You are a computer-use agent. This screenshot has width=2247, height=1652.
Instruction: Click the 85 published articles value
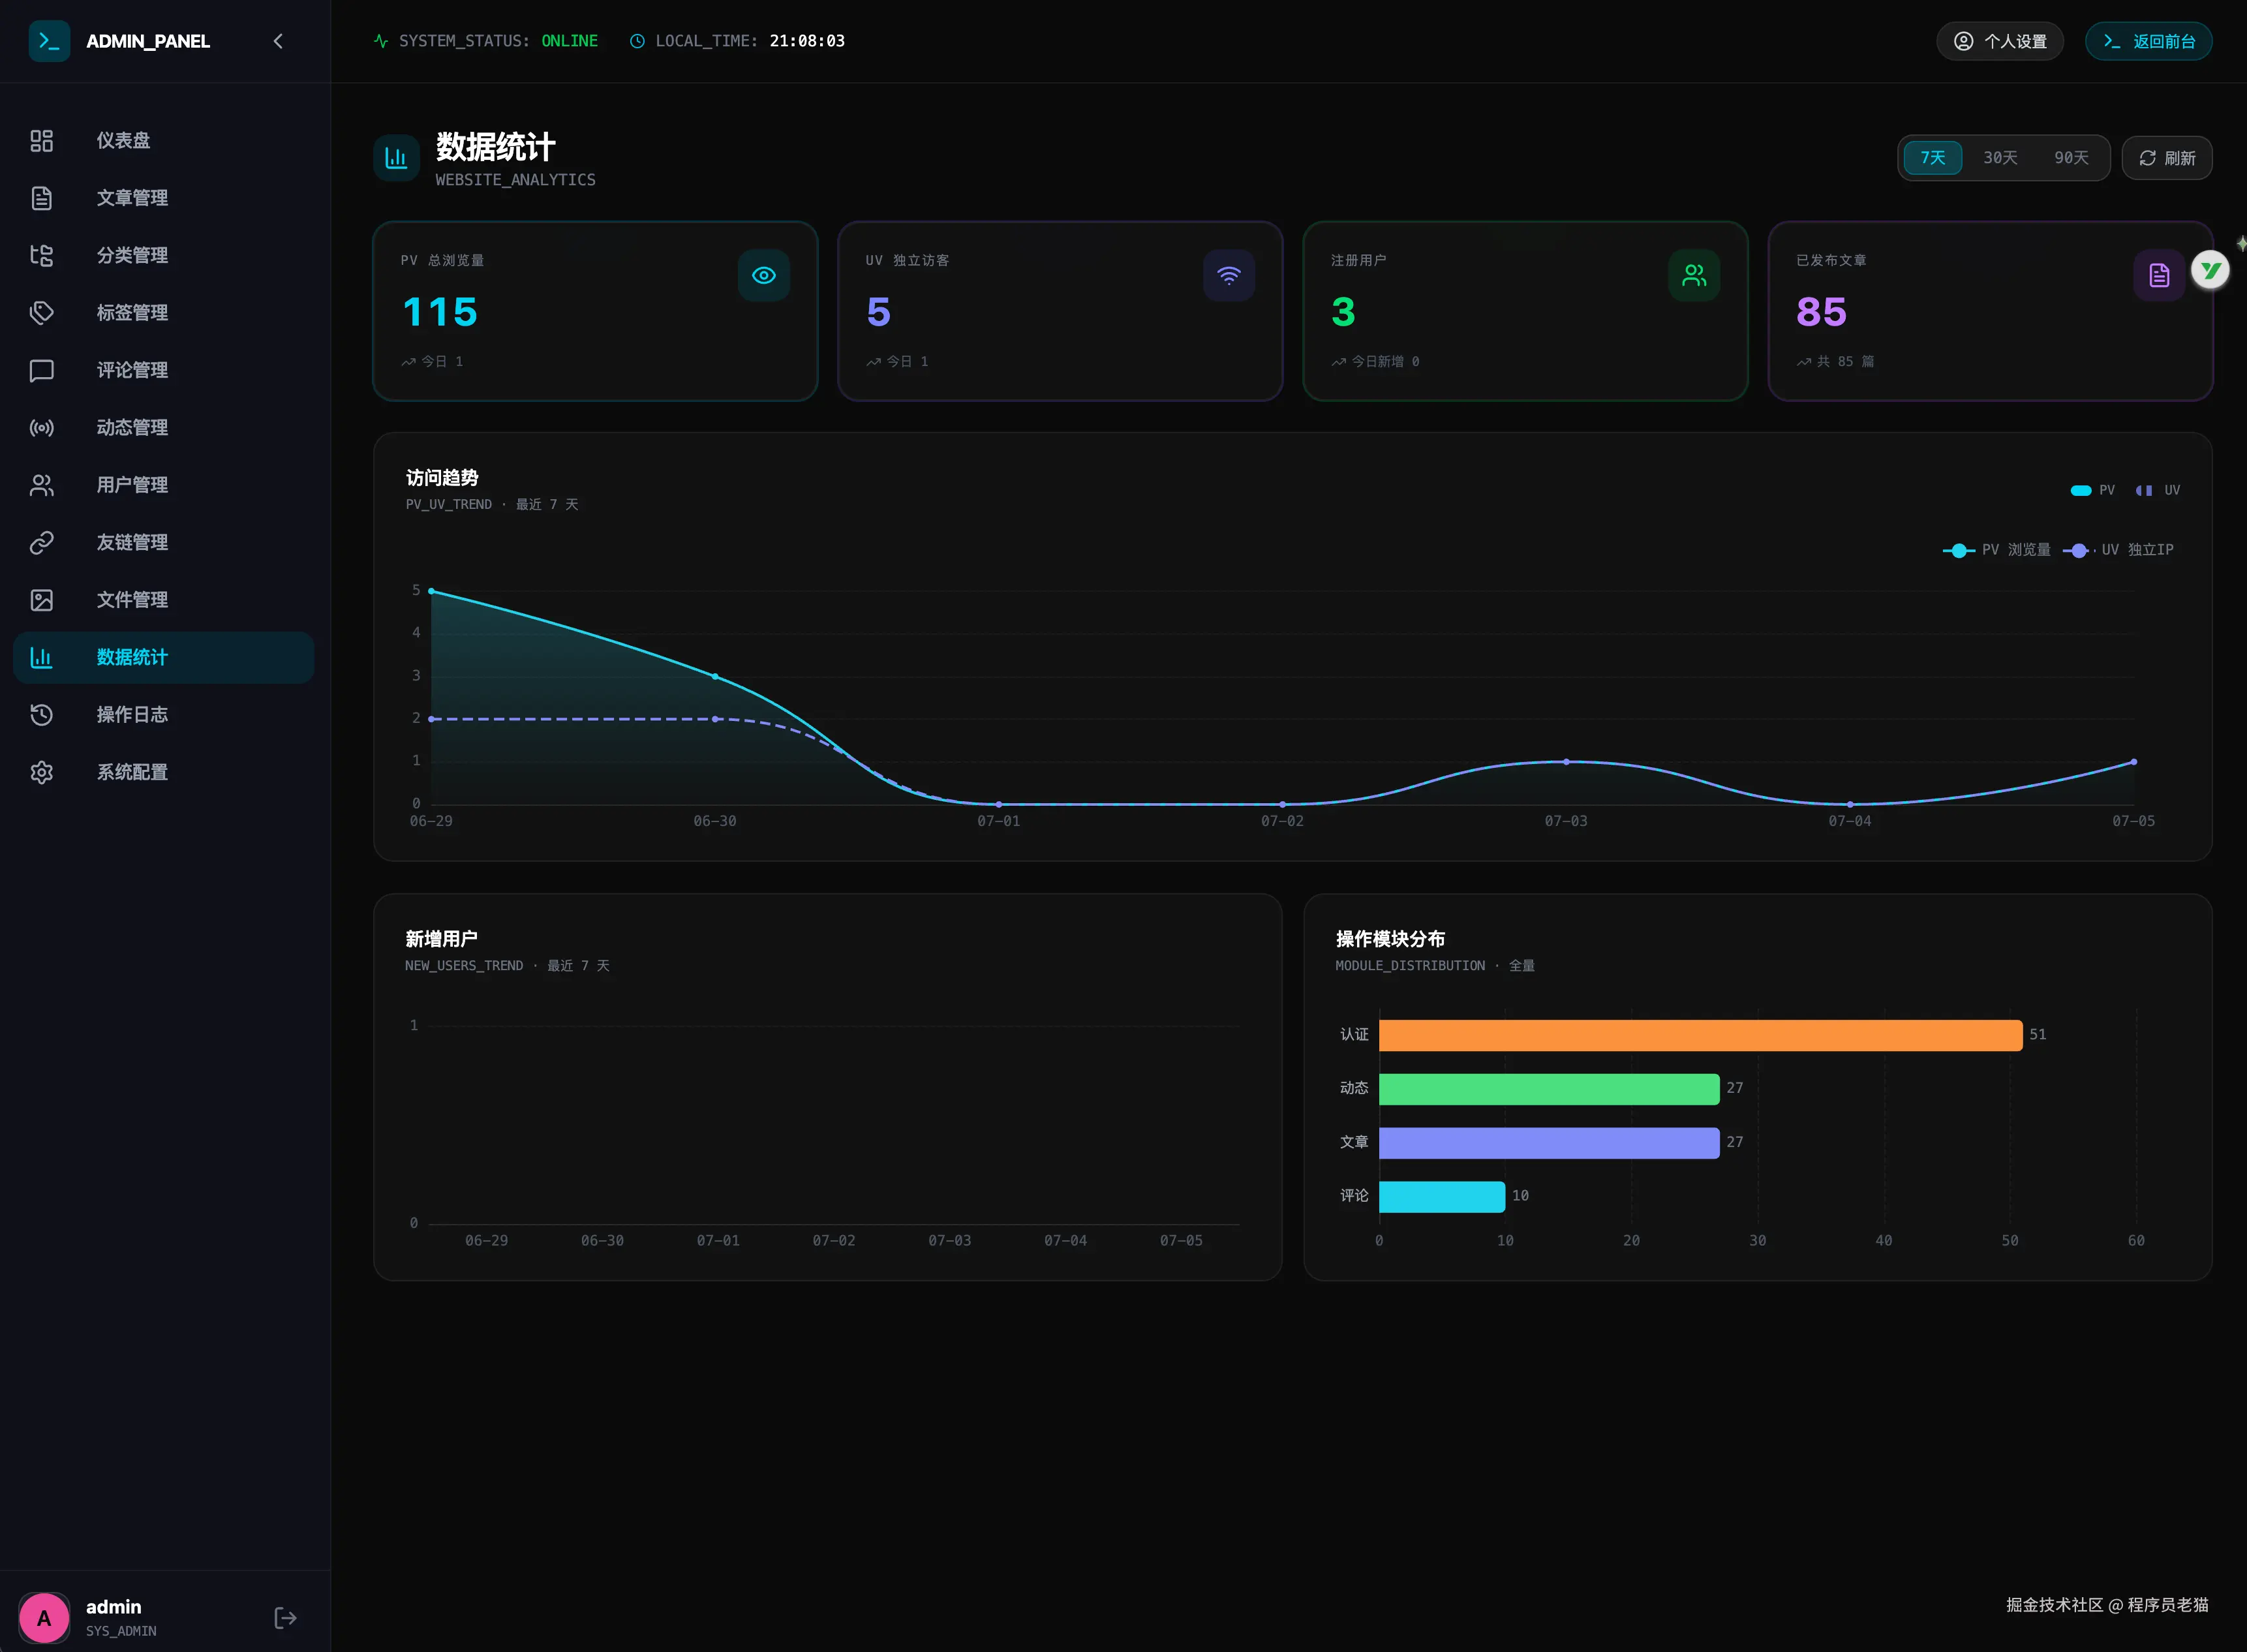(1821, 312)
